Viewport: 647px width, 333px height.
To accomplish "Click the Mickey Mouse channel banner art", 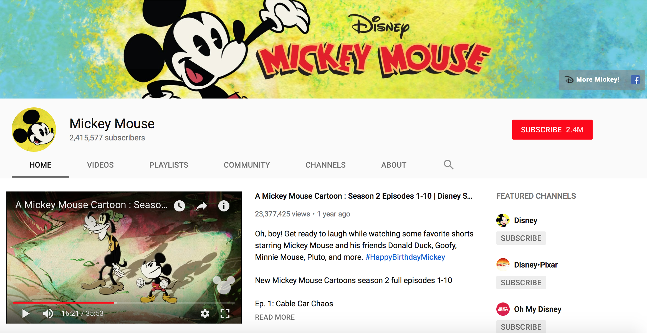I will tap(323, 49).
